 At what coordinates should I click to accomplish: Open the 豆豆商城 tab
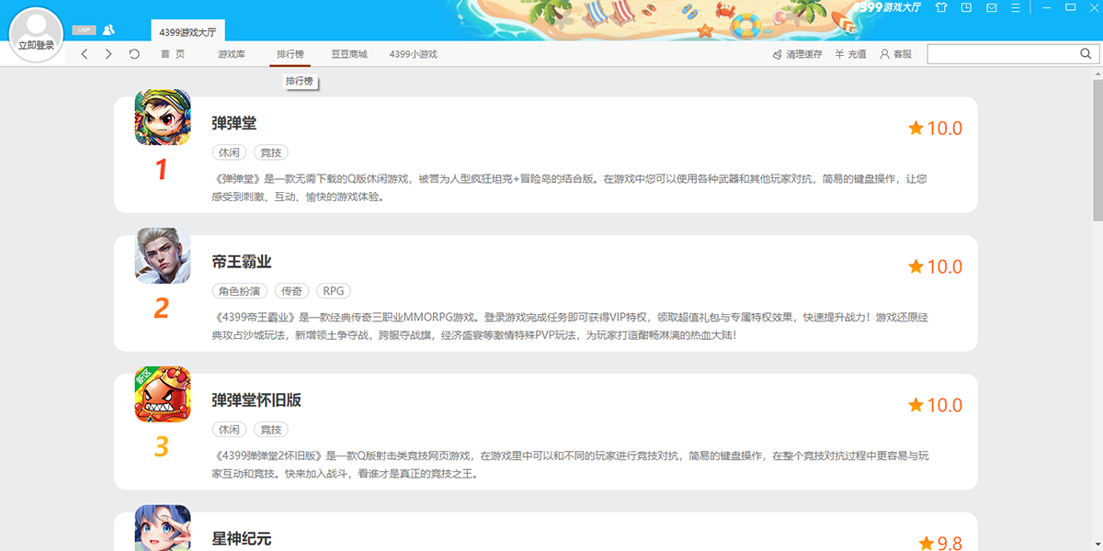coord(349,54)
